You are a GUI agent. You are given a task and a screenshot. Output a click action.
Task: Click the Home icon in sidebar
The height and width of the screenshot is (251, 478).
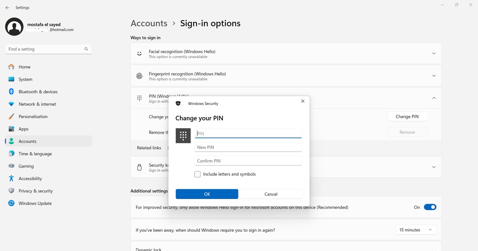click(x=11, y=67)
